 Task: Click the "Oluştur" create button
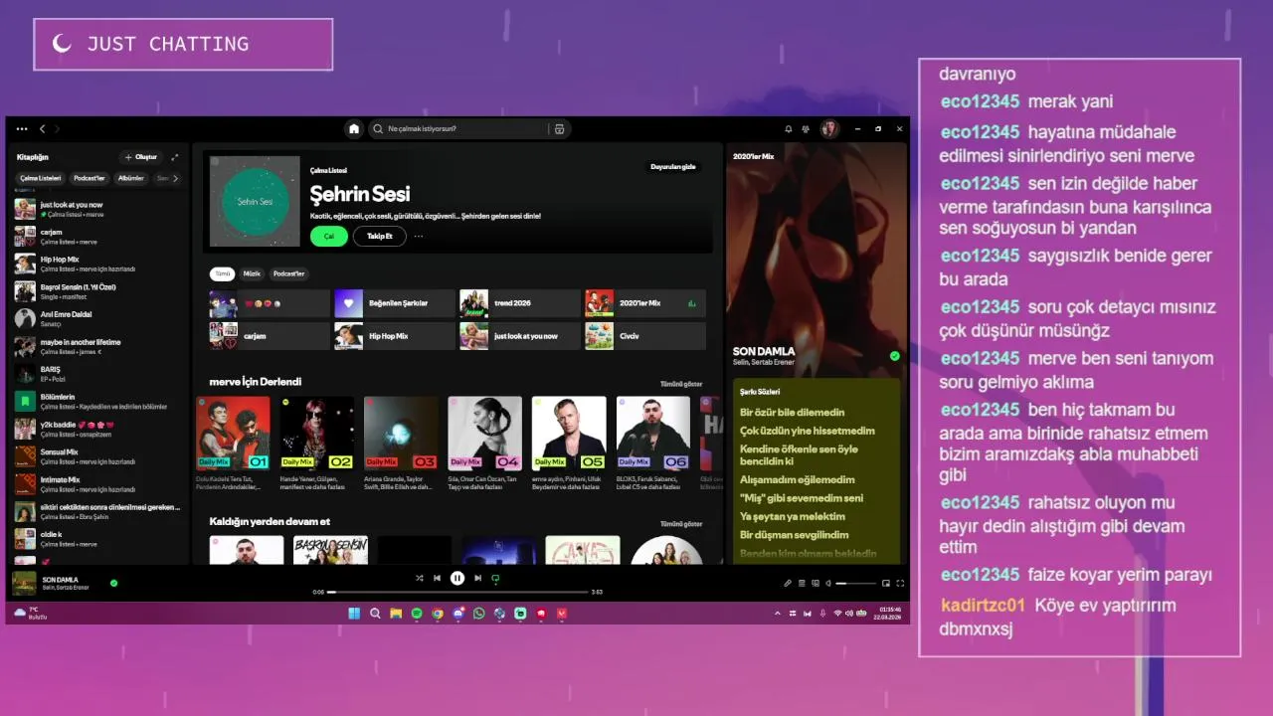(140, 157)
